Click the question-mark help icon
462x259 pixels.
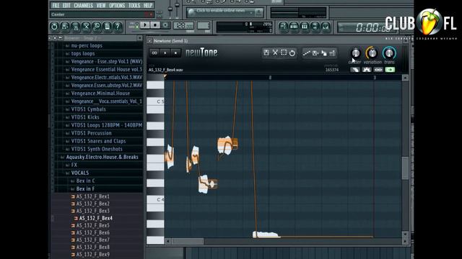coord(118,27)
